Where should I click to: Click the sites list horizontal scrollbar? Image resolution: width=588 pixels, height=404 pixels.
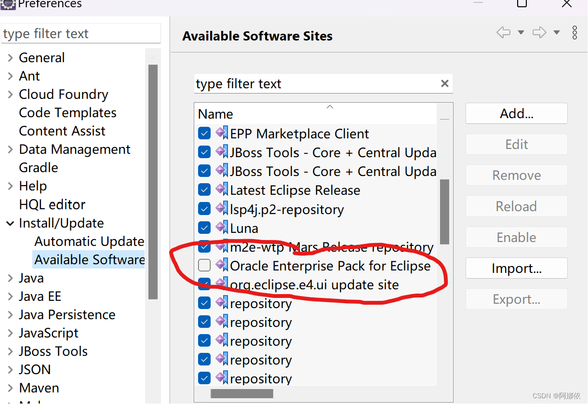242,394
